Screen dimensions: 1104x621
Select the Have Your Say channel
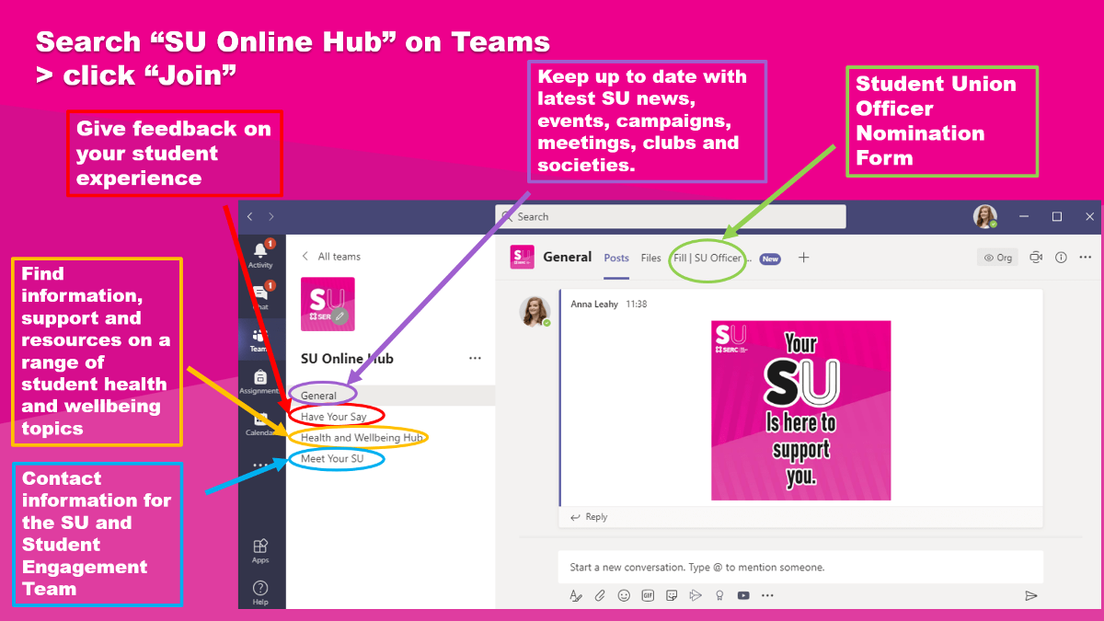pos(333,417)
